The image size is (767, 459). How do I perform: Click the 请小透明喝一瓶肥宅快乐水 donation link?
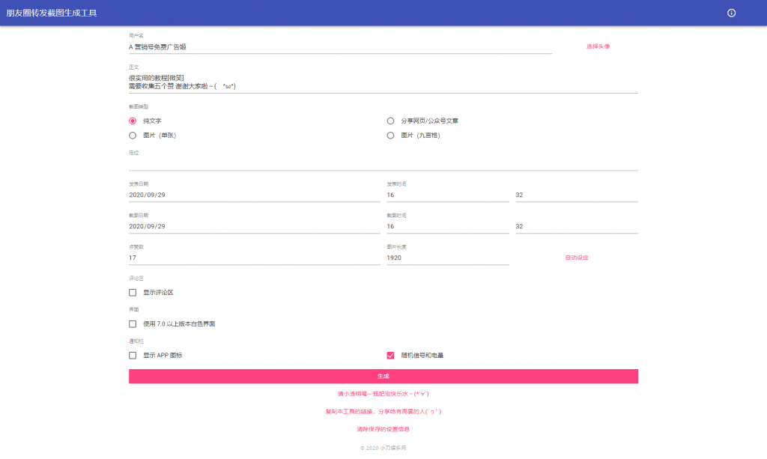(x=383, y=394)
